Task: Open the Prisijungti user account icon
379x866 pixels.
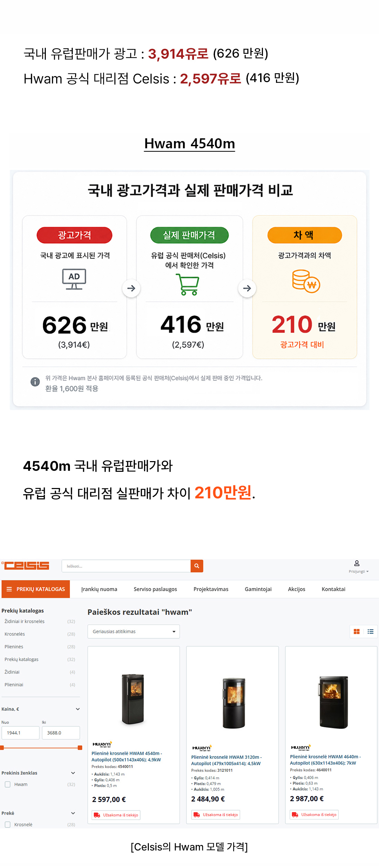Action: point(357,563)
